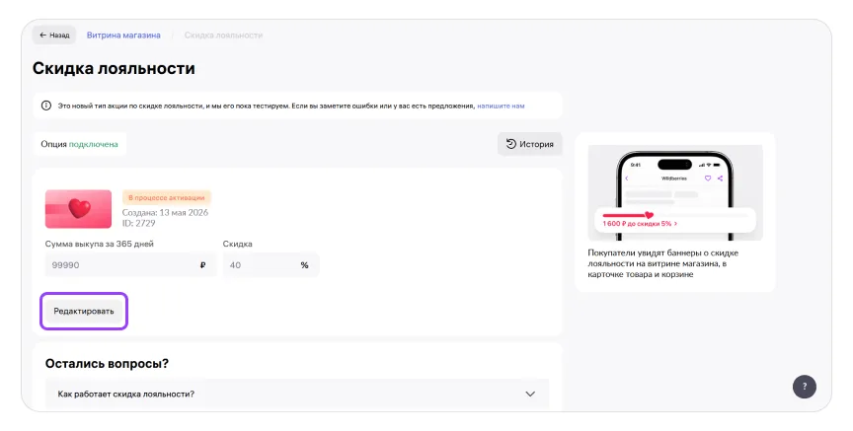Expand Как работает скидка лояльности? question
The image size is (853, 431).
click(x=297, y=394)
